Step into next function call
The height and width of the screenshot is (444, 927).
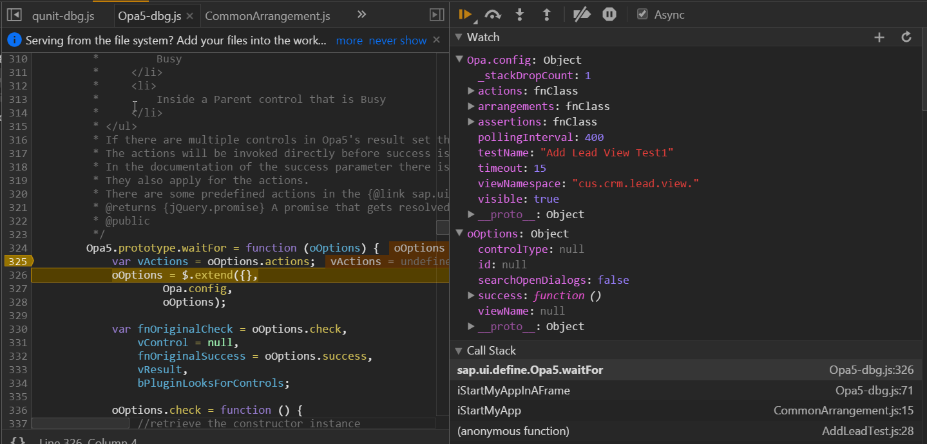click(521, 14)
